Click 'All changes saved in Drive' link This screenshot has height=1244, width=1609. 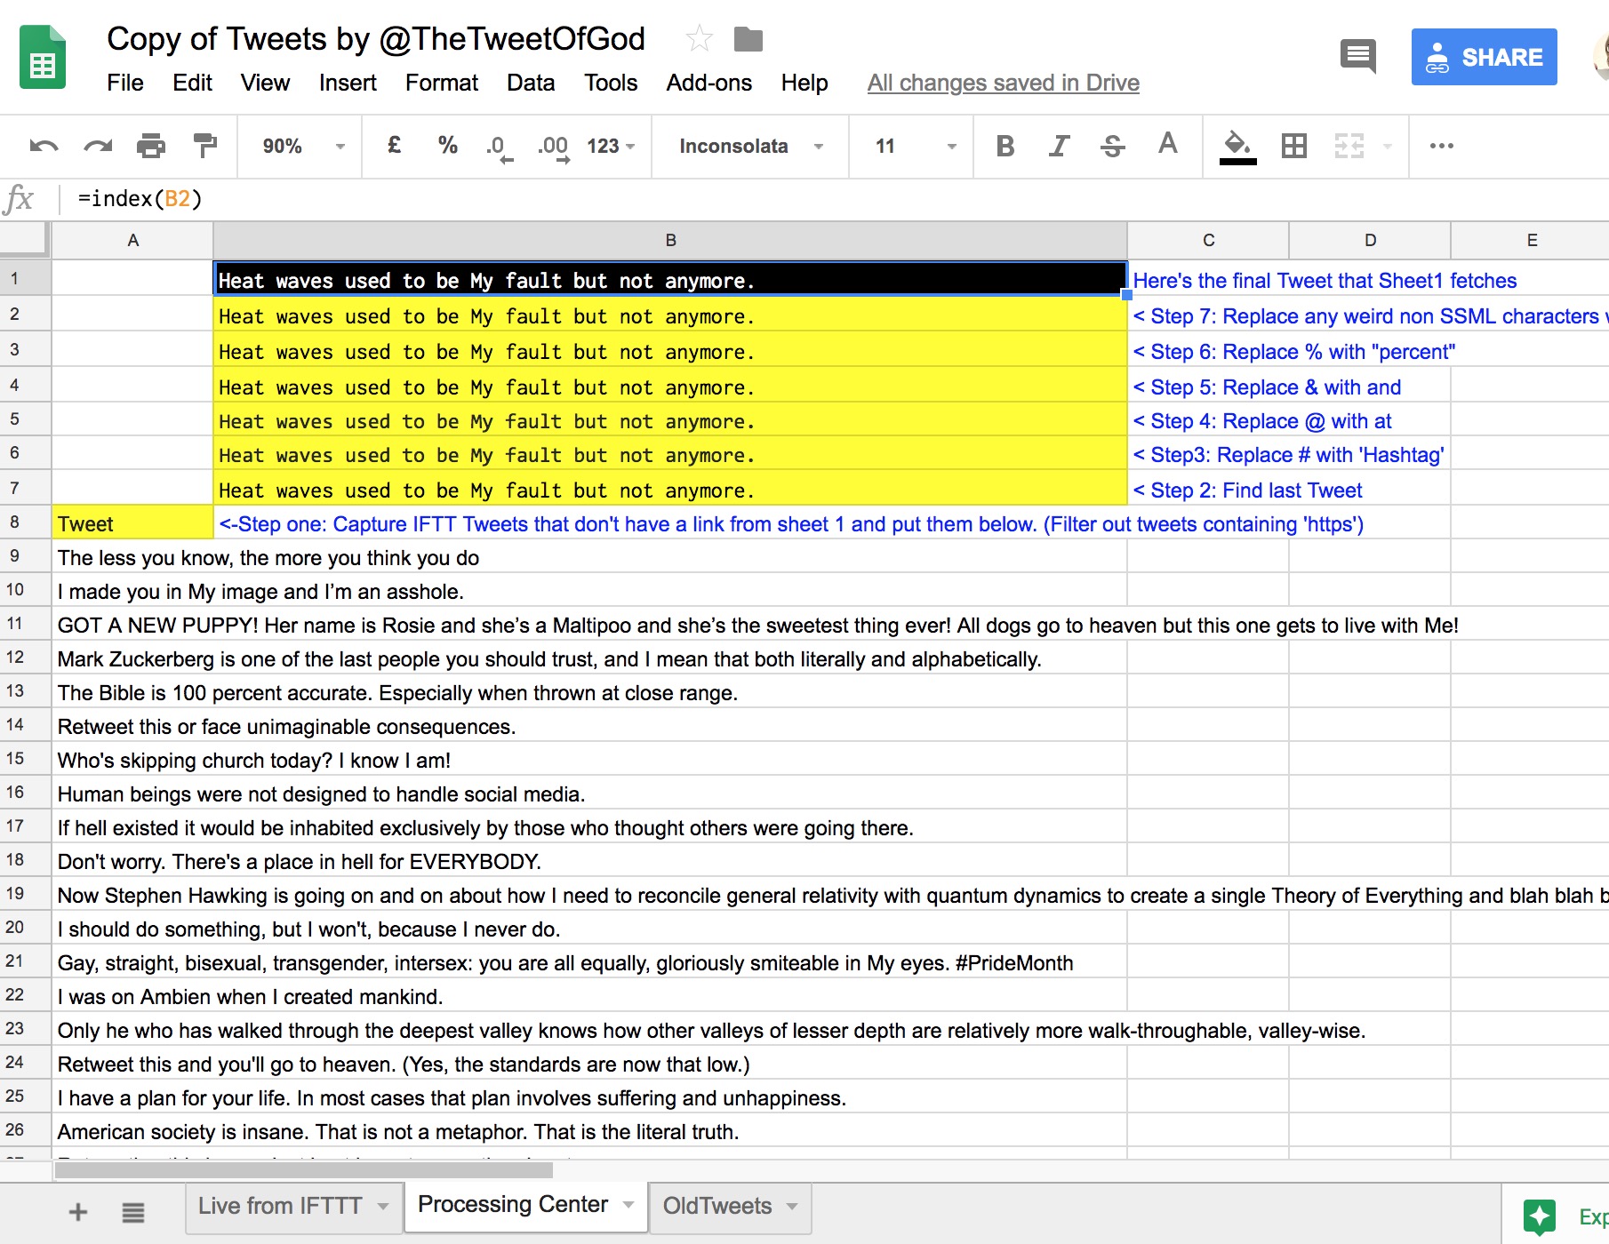(1004, 83)
